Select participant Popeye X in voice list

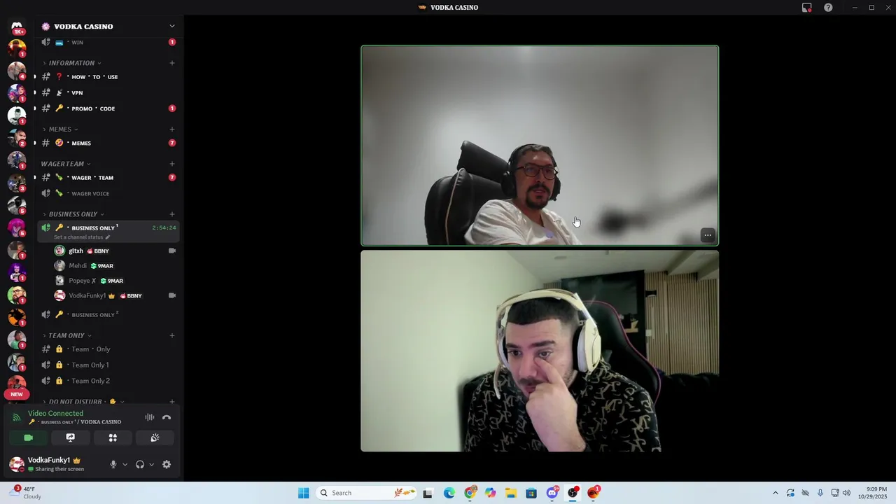pos(115,281)
